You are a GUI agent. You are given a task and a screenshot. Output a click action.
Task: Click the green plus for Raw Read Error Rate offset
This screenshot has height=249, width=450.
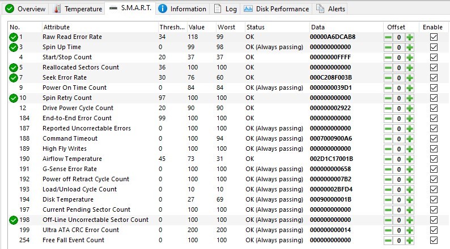[409, 37]
